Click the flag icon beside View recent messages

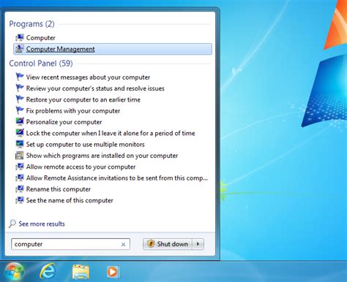coord(20,77)
